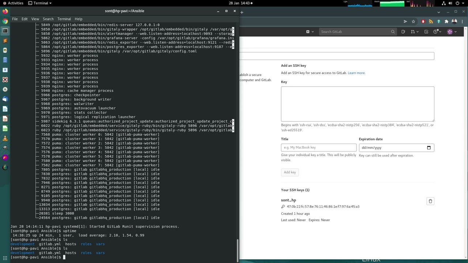Open the Search menu in Terminal

48,19
